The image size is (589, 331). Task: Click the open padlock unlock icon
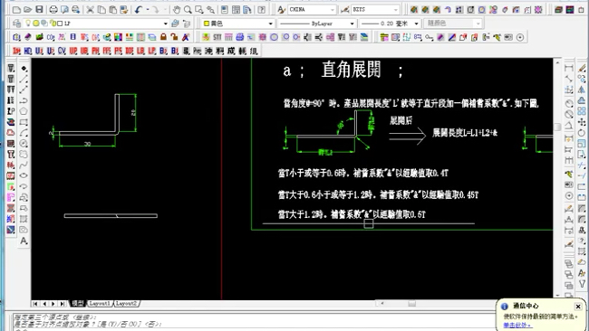tap(174, 37)
